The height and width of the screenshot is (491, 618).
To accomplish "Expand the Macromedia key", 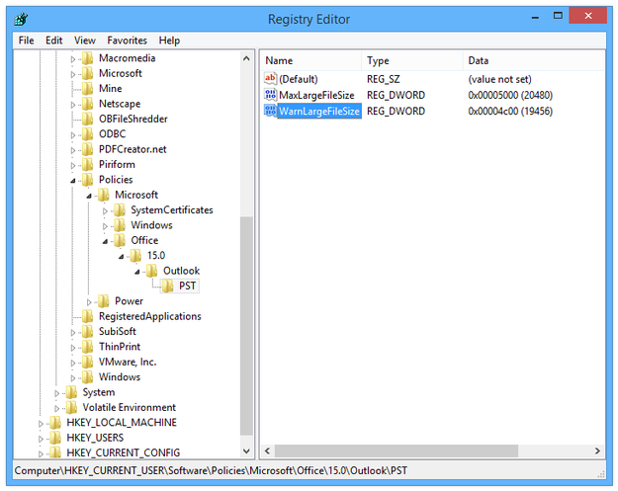I will (73, 59).
